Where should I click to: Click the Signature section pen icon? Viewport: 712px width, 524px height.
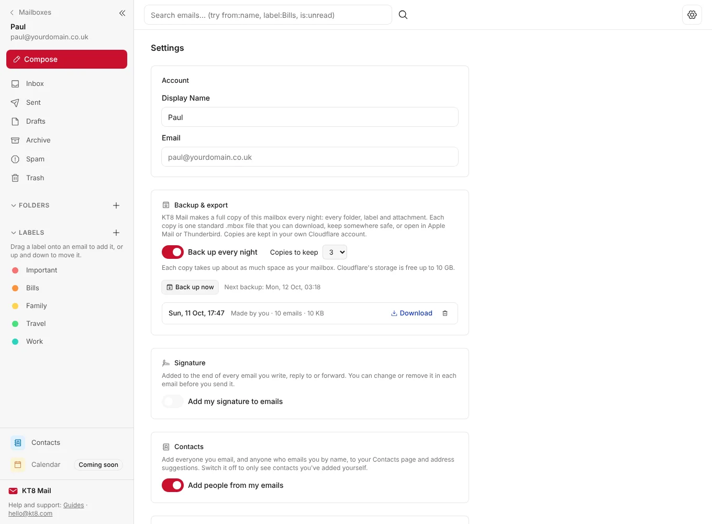(166, 363)
